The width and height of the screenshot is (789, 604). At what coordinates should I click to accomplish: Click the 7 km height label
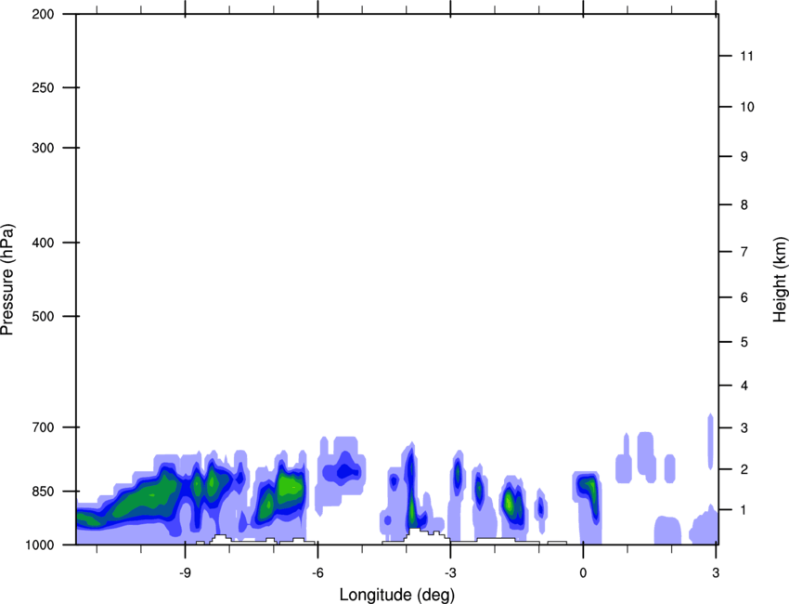[x=744, y=252]
